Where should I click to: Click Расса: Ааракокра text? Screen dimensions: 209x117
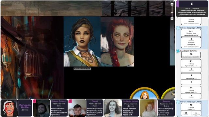coord(95,109)
